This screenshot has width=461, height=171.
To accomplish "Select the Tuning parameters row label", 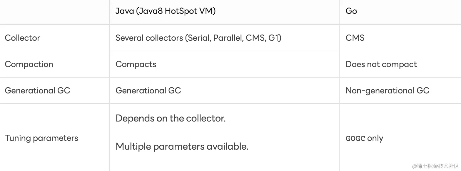I will coord(41,138).
